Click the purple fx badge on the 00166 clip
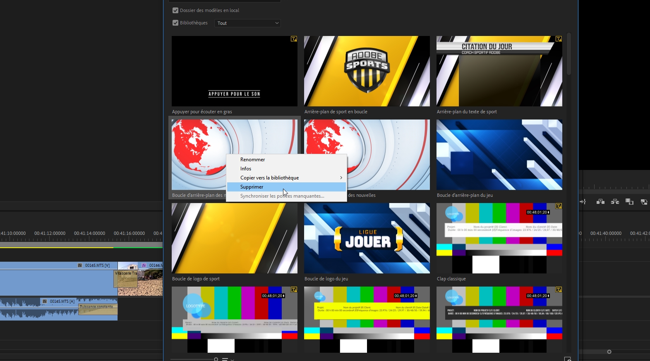The width and height of the screenshot is (650, 361). click(144, 265)
